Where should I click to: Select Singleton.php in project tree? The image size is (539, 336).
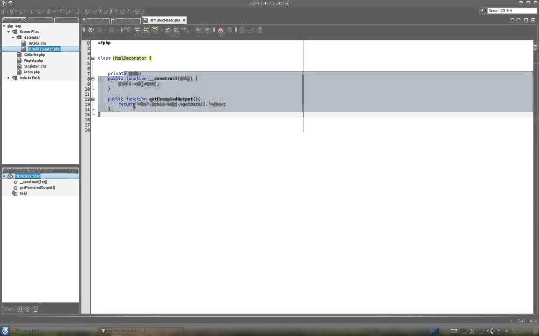pyautogui.click(x=35, y=66)
